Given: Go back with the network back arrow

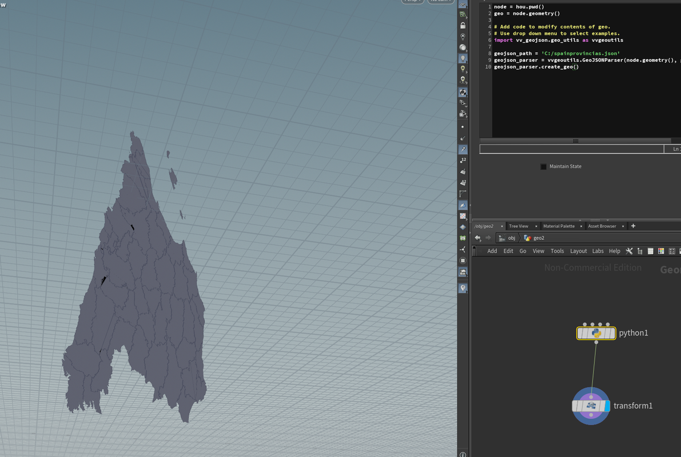Looking at the screenshot, I should coord(478,238).
